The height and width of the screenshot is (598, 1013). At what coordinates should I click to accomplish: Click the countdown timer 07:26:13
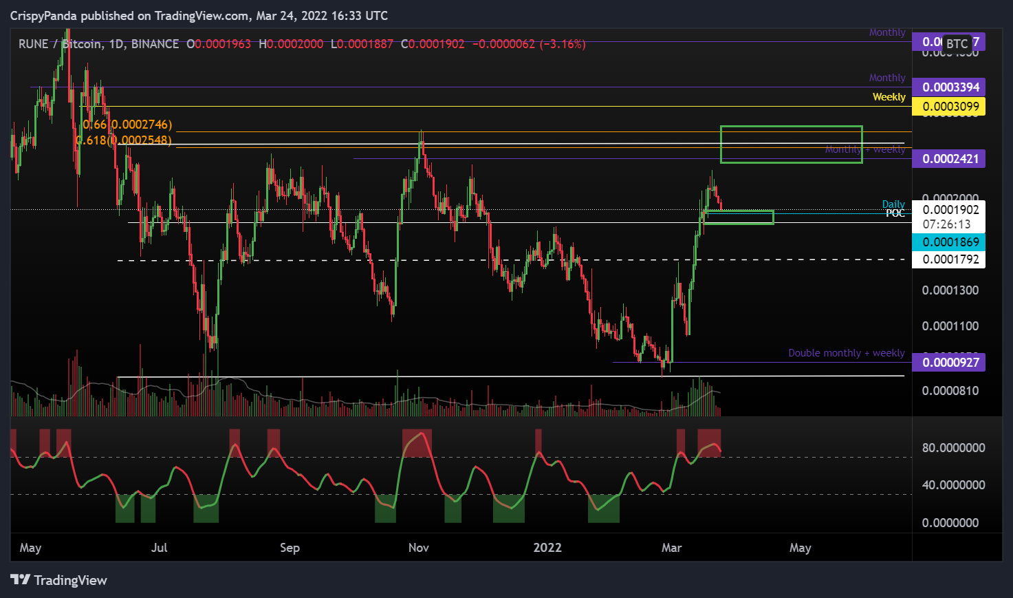(947, 224)
